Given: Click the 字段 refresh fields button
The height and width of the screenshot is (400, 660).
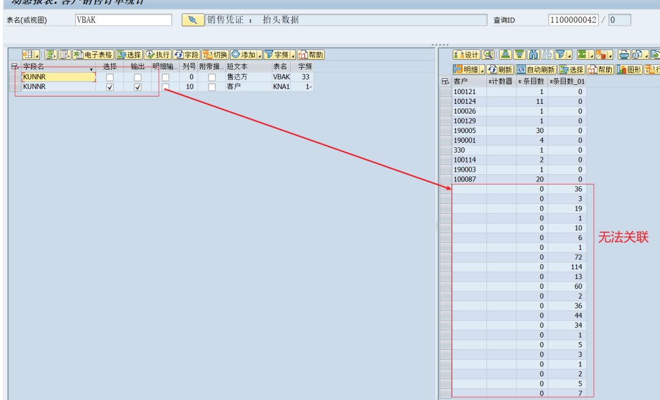Looking at the screenshot, I should pyautogui.click(x=186, y=55).
